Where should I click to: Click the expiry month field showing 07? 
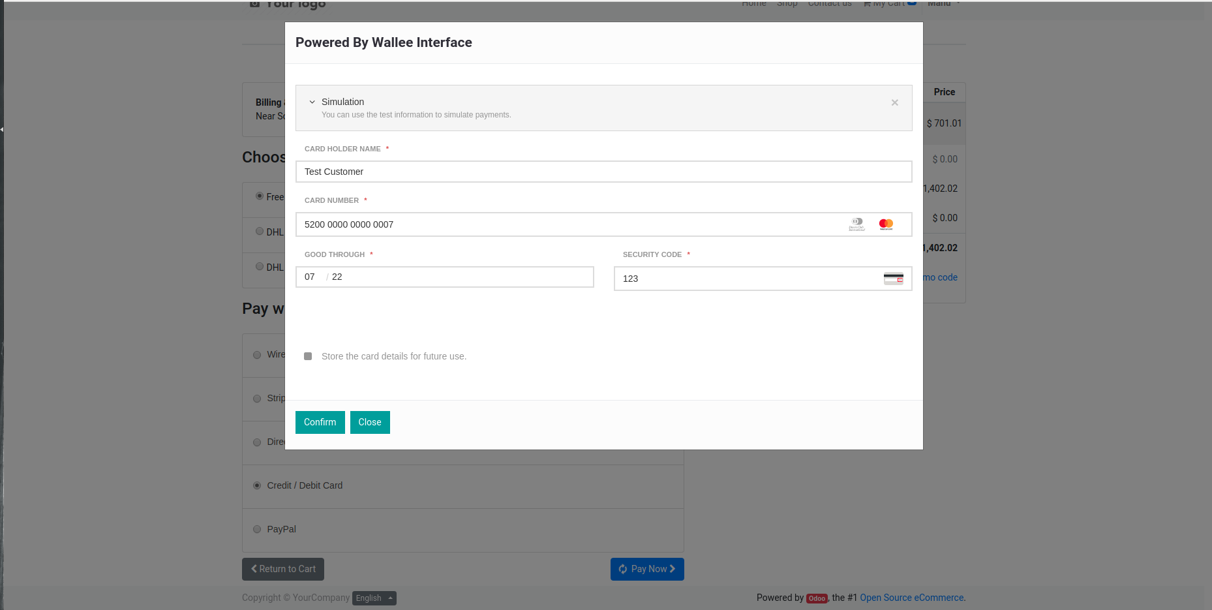tap(310, 277)
